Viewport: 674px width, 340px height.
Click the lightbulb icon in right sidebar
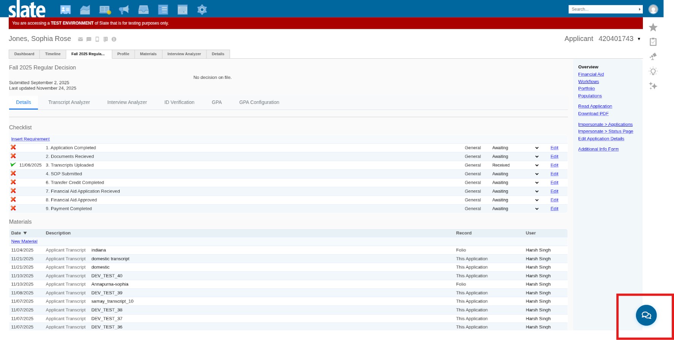click(x=653, y=71)
